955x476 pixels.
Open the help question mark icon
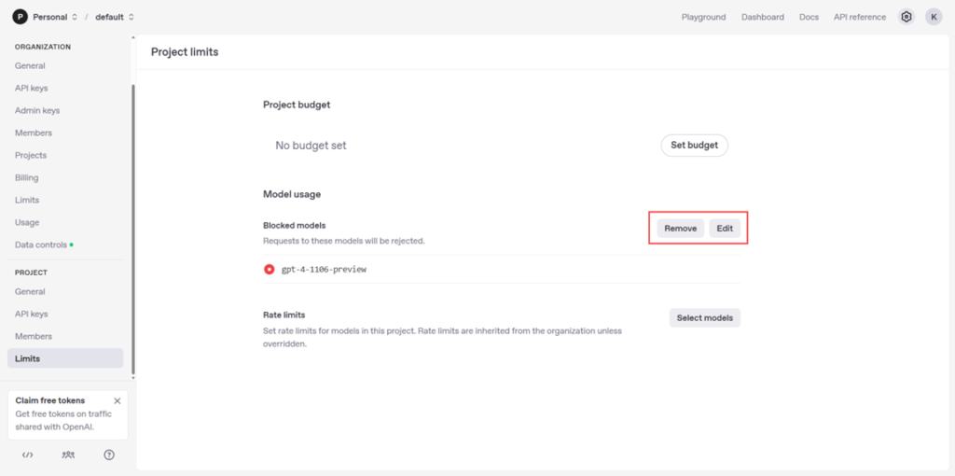(x=109, y=455)
